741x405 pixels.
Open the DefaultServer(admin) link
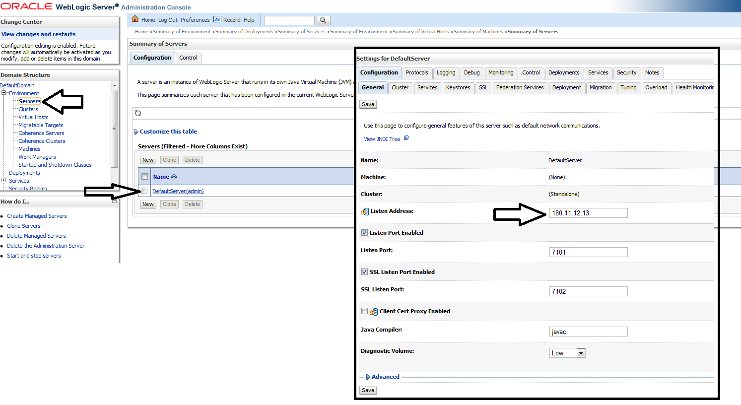point(178,191)
